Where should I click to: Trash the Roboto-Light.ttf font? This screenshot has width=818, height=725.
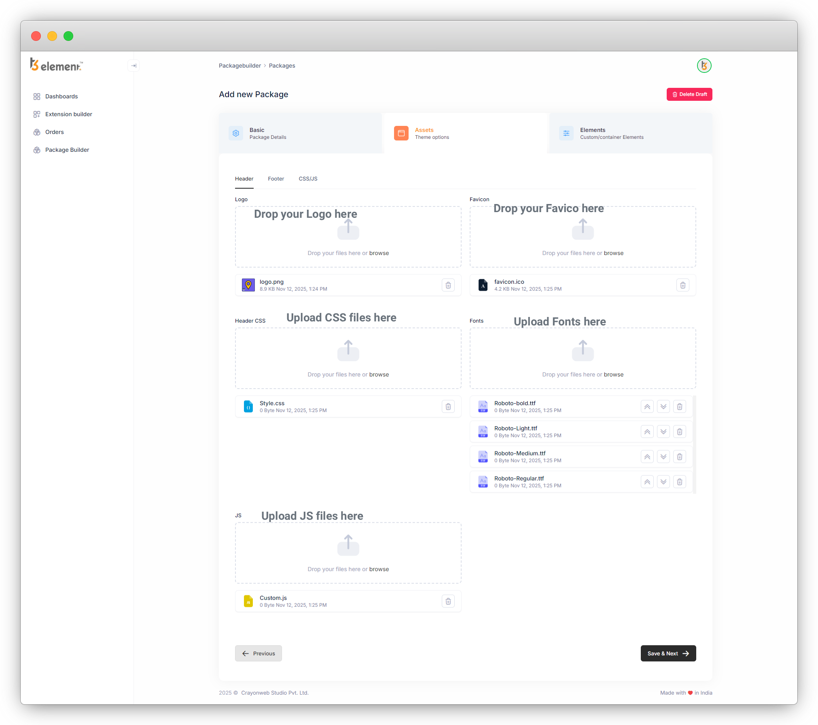pos(679,432)
